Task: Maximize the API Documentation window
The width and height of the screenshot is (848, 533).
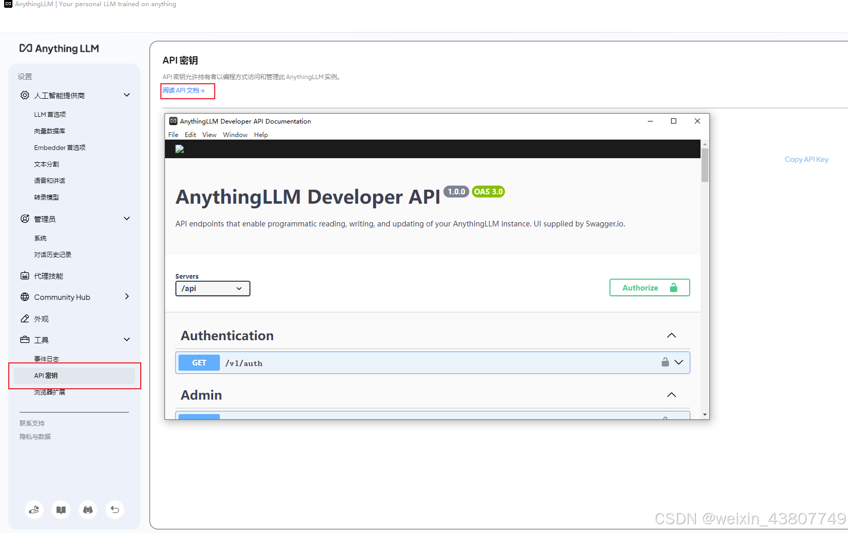Action: tap(674, 121)
